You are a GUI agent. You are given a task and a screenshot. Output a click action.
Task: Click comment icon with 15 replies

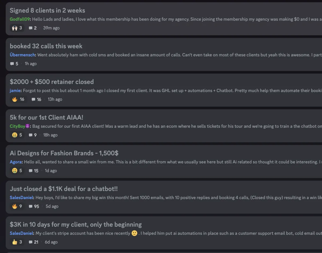click(x=31, y=171)
